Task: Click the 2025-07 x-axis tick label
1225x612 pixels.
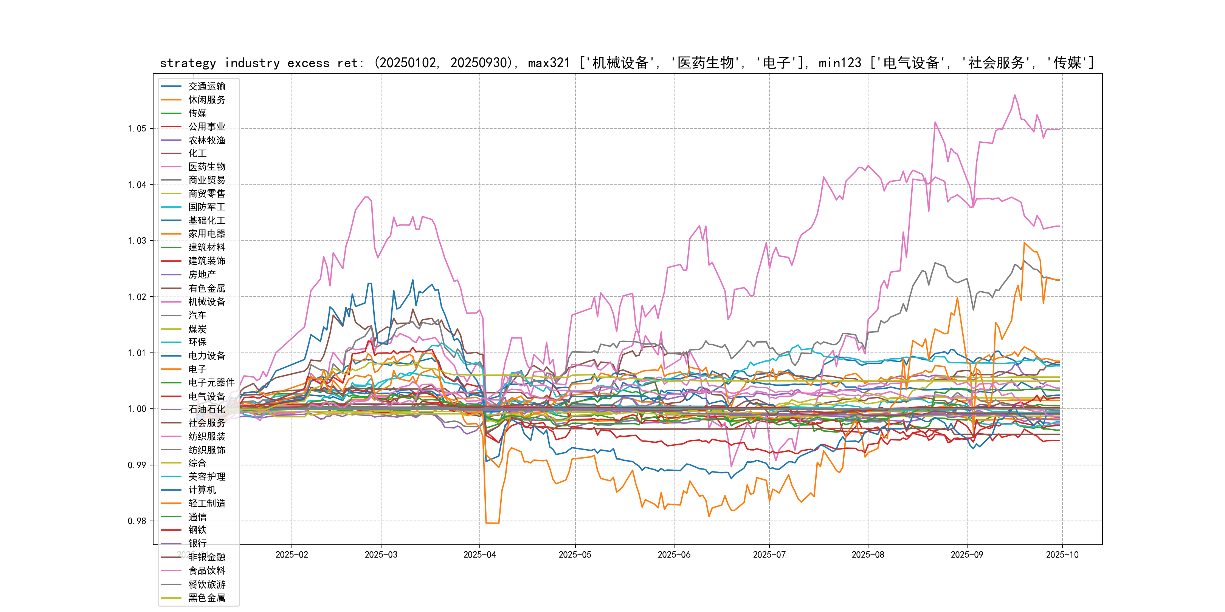Action: coord(769,555)
